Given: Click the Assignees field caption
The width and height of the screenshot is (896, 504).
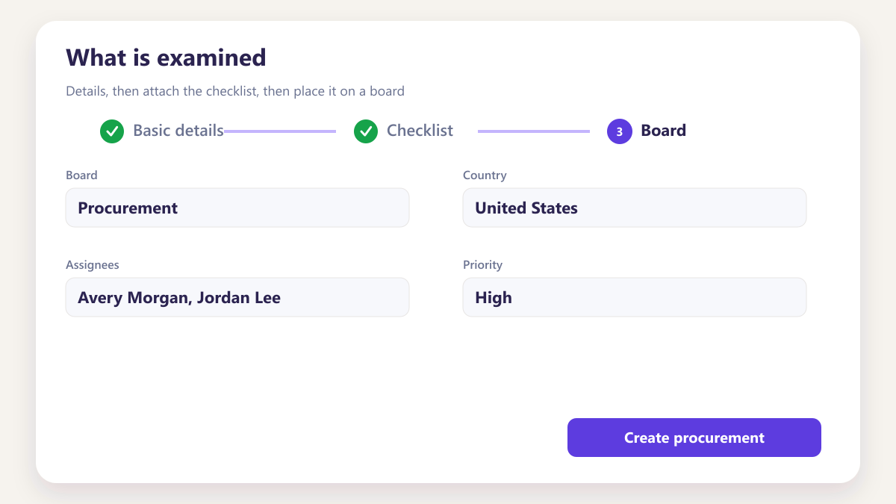Looking at the screenshot, I should click(x=93, y=265).
